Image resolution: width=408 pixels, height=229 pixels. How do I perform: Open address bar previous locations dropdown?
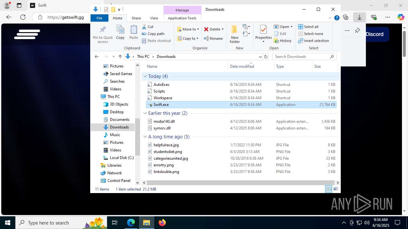(x=260, y=57)
